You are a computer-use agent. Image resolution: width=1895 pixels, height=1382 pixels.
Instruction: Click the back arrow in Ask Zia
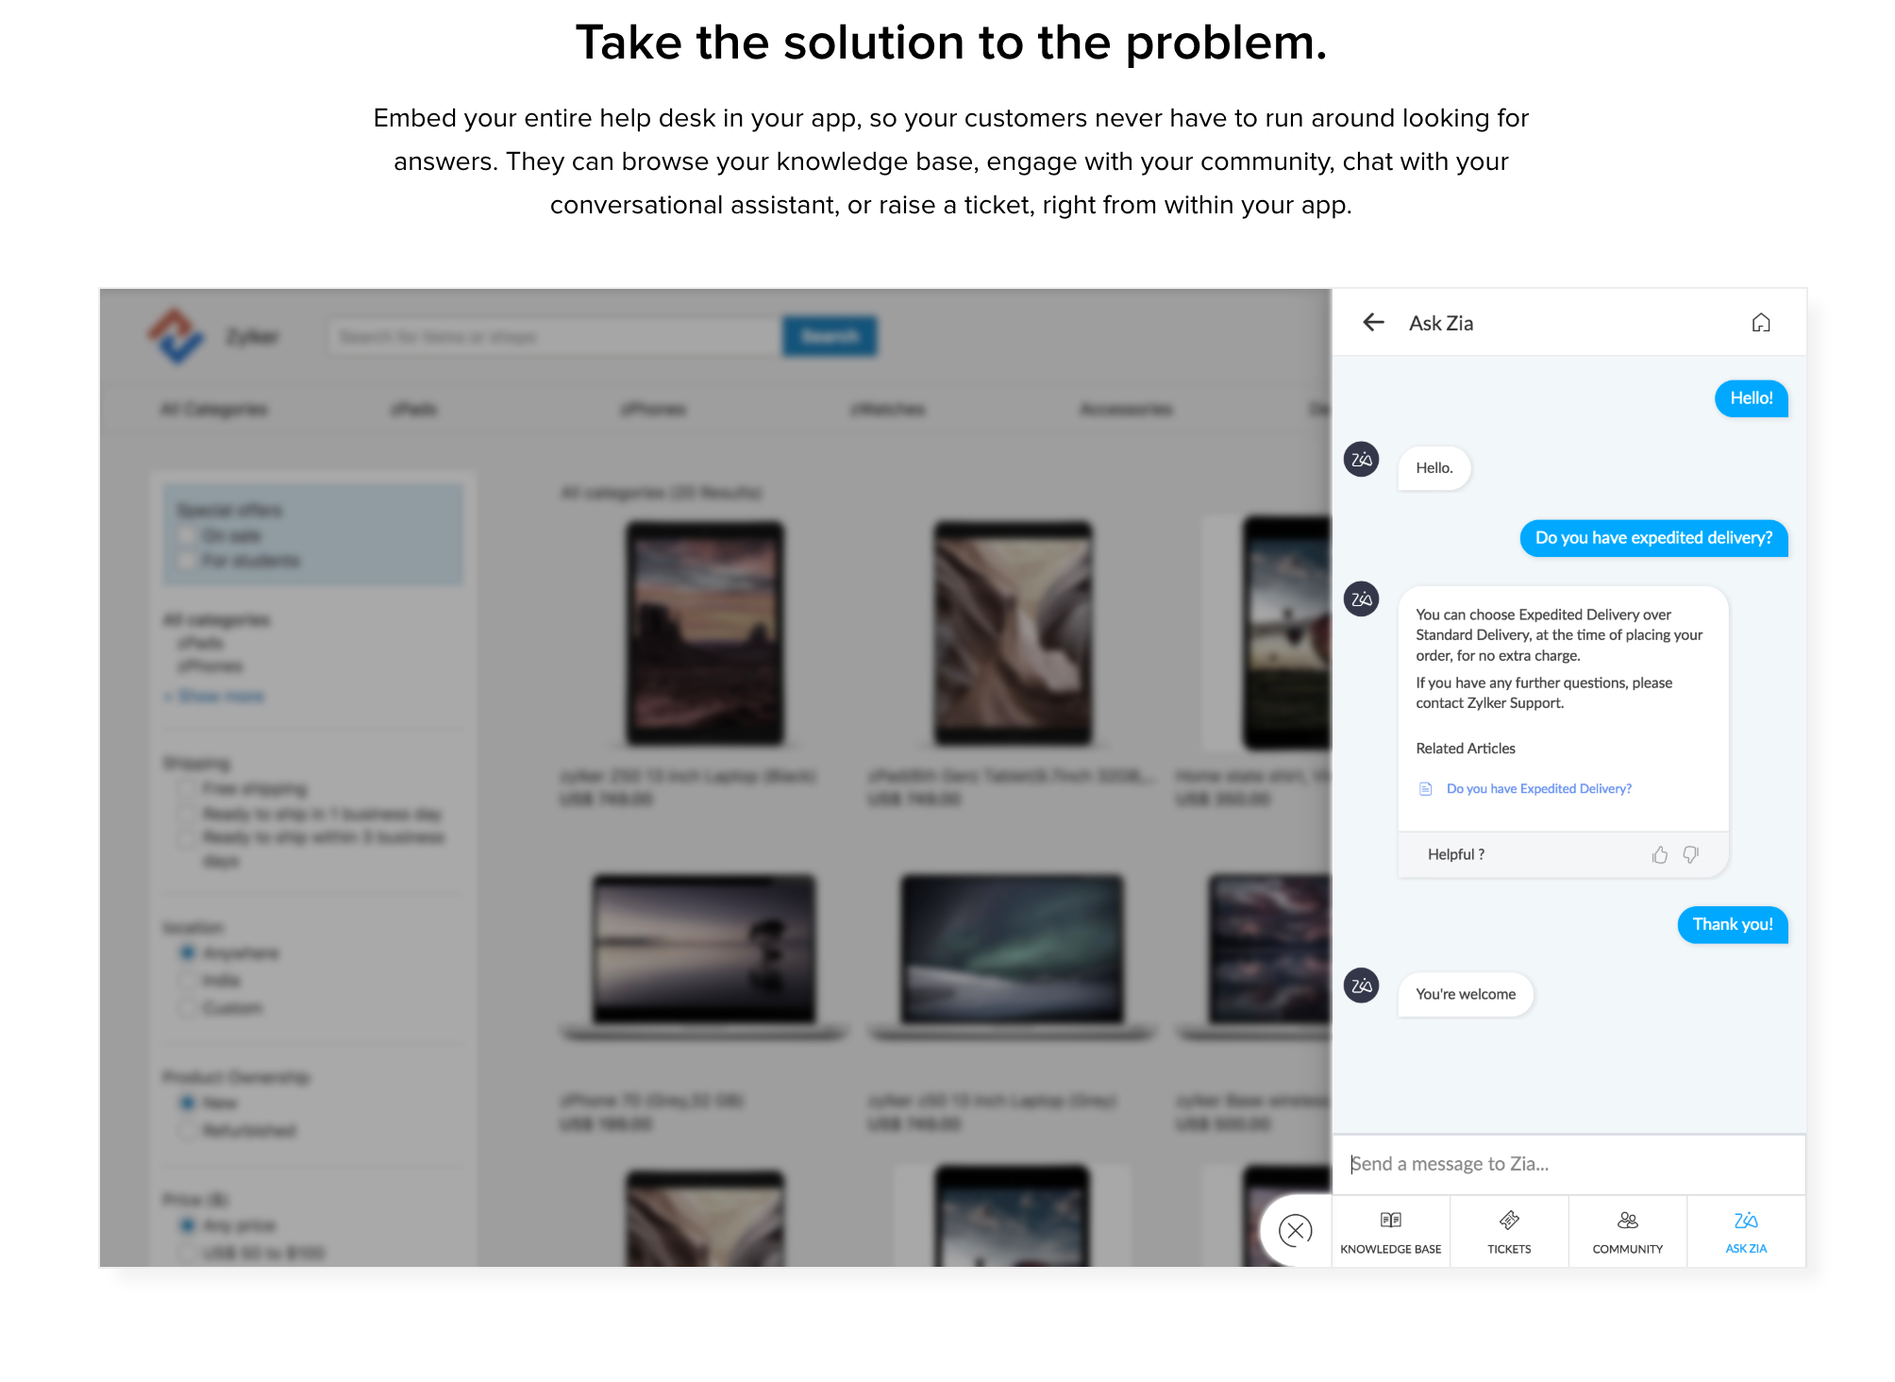1373,322
